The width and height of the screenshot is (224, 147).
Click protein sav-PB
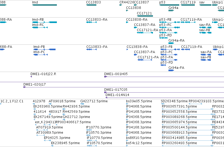pos(206,60)
